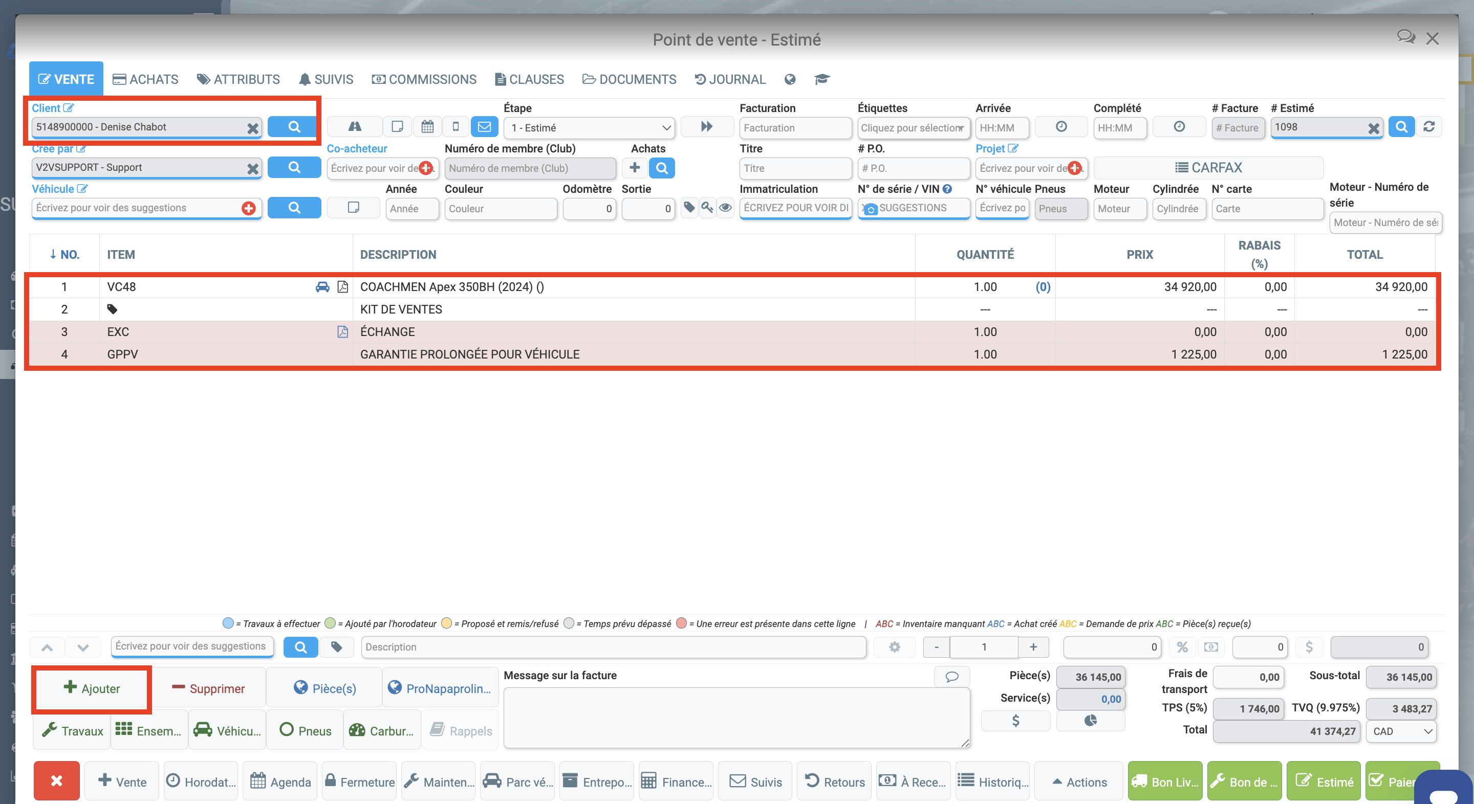This screenshot has width=1474, height=804.
Task: Open the COMMISSIONS tab
Action: (424, 79)
